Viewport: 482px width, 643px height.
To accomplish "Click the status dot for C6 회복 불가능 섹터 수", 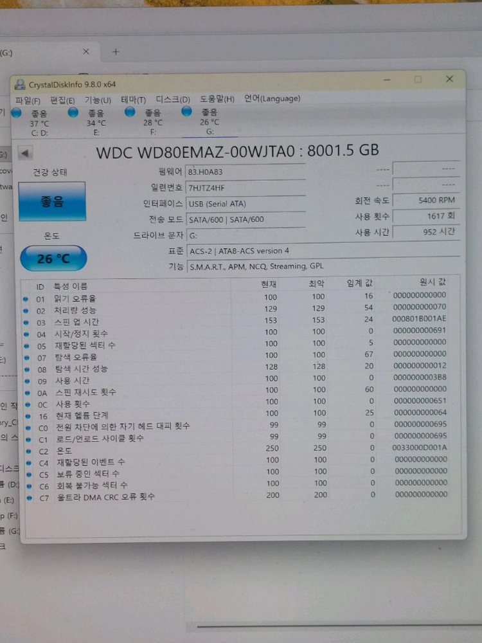I will pos(29,486).
